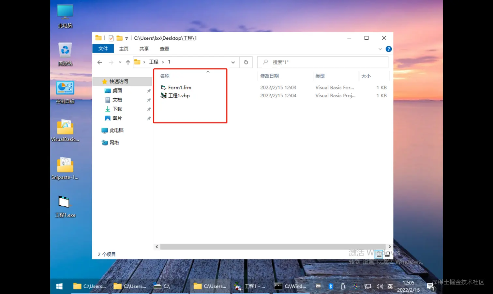This screenshot has width=493, height=294.
Task: Switch to large icons view in status bar
Action: (387, 254)
